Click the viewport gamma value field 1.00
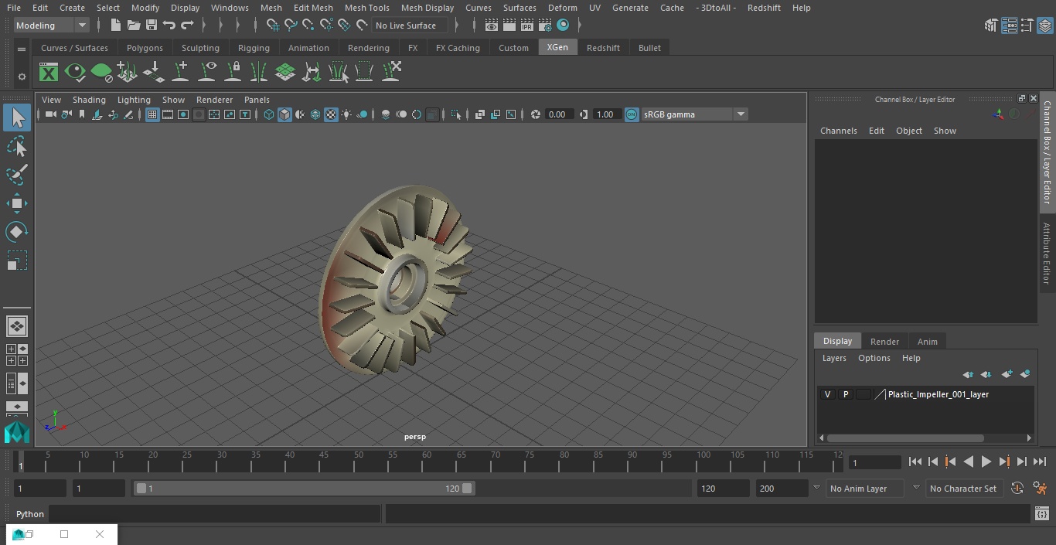Viewport: 1056px width, 545px height. 605,114
